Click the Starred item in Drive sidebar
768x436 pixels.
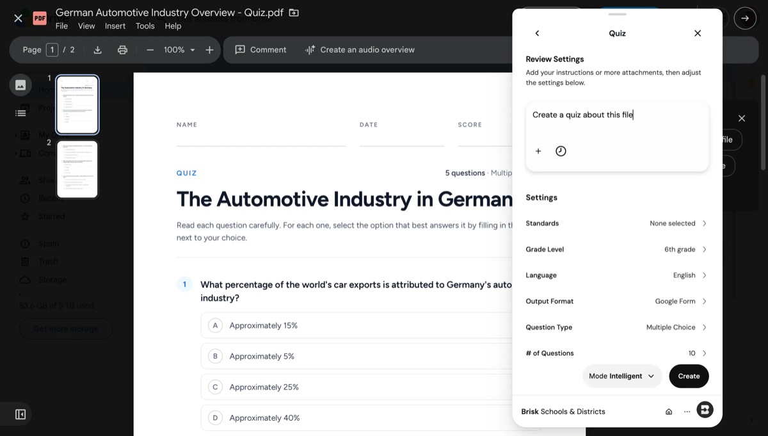pos(51,216)
